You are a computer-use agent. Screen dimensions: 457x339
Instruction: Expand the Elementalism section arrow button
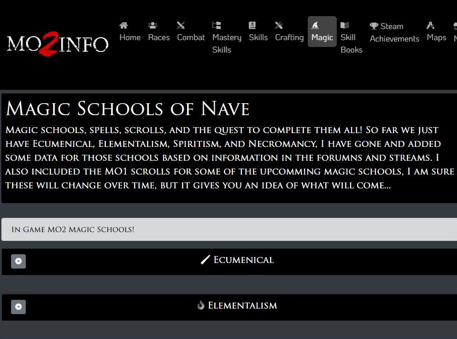pyautogui.click(x=18, y=307)
